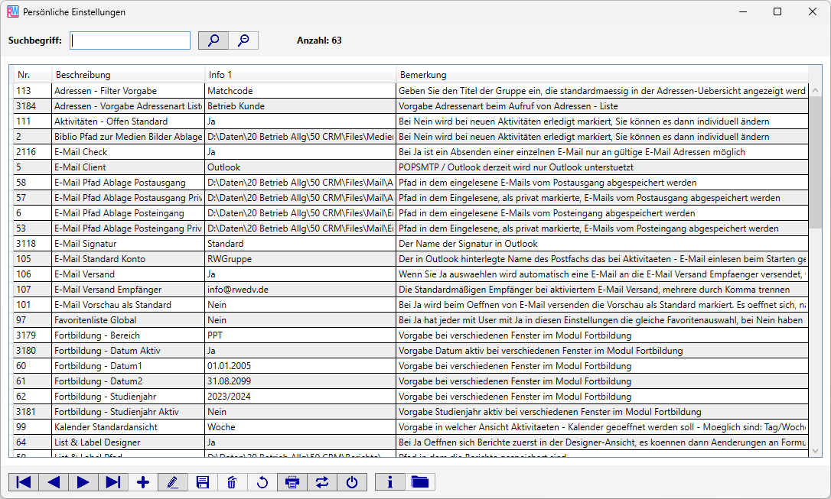
Task: Select 'Biblio Pfad zur Medien Bilder Ablage' row
Action: pos(411,137)
